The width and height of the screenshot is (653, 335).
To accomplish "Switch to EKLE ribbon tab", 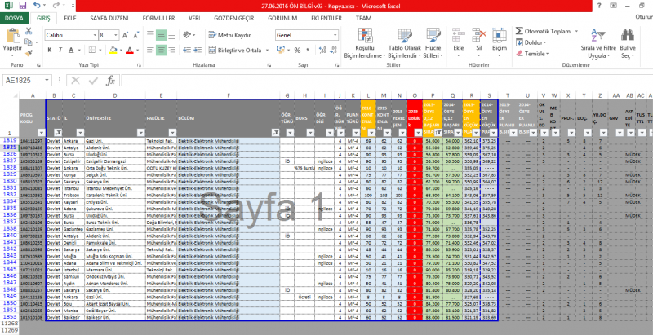I will coord(70,18).
